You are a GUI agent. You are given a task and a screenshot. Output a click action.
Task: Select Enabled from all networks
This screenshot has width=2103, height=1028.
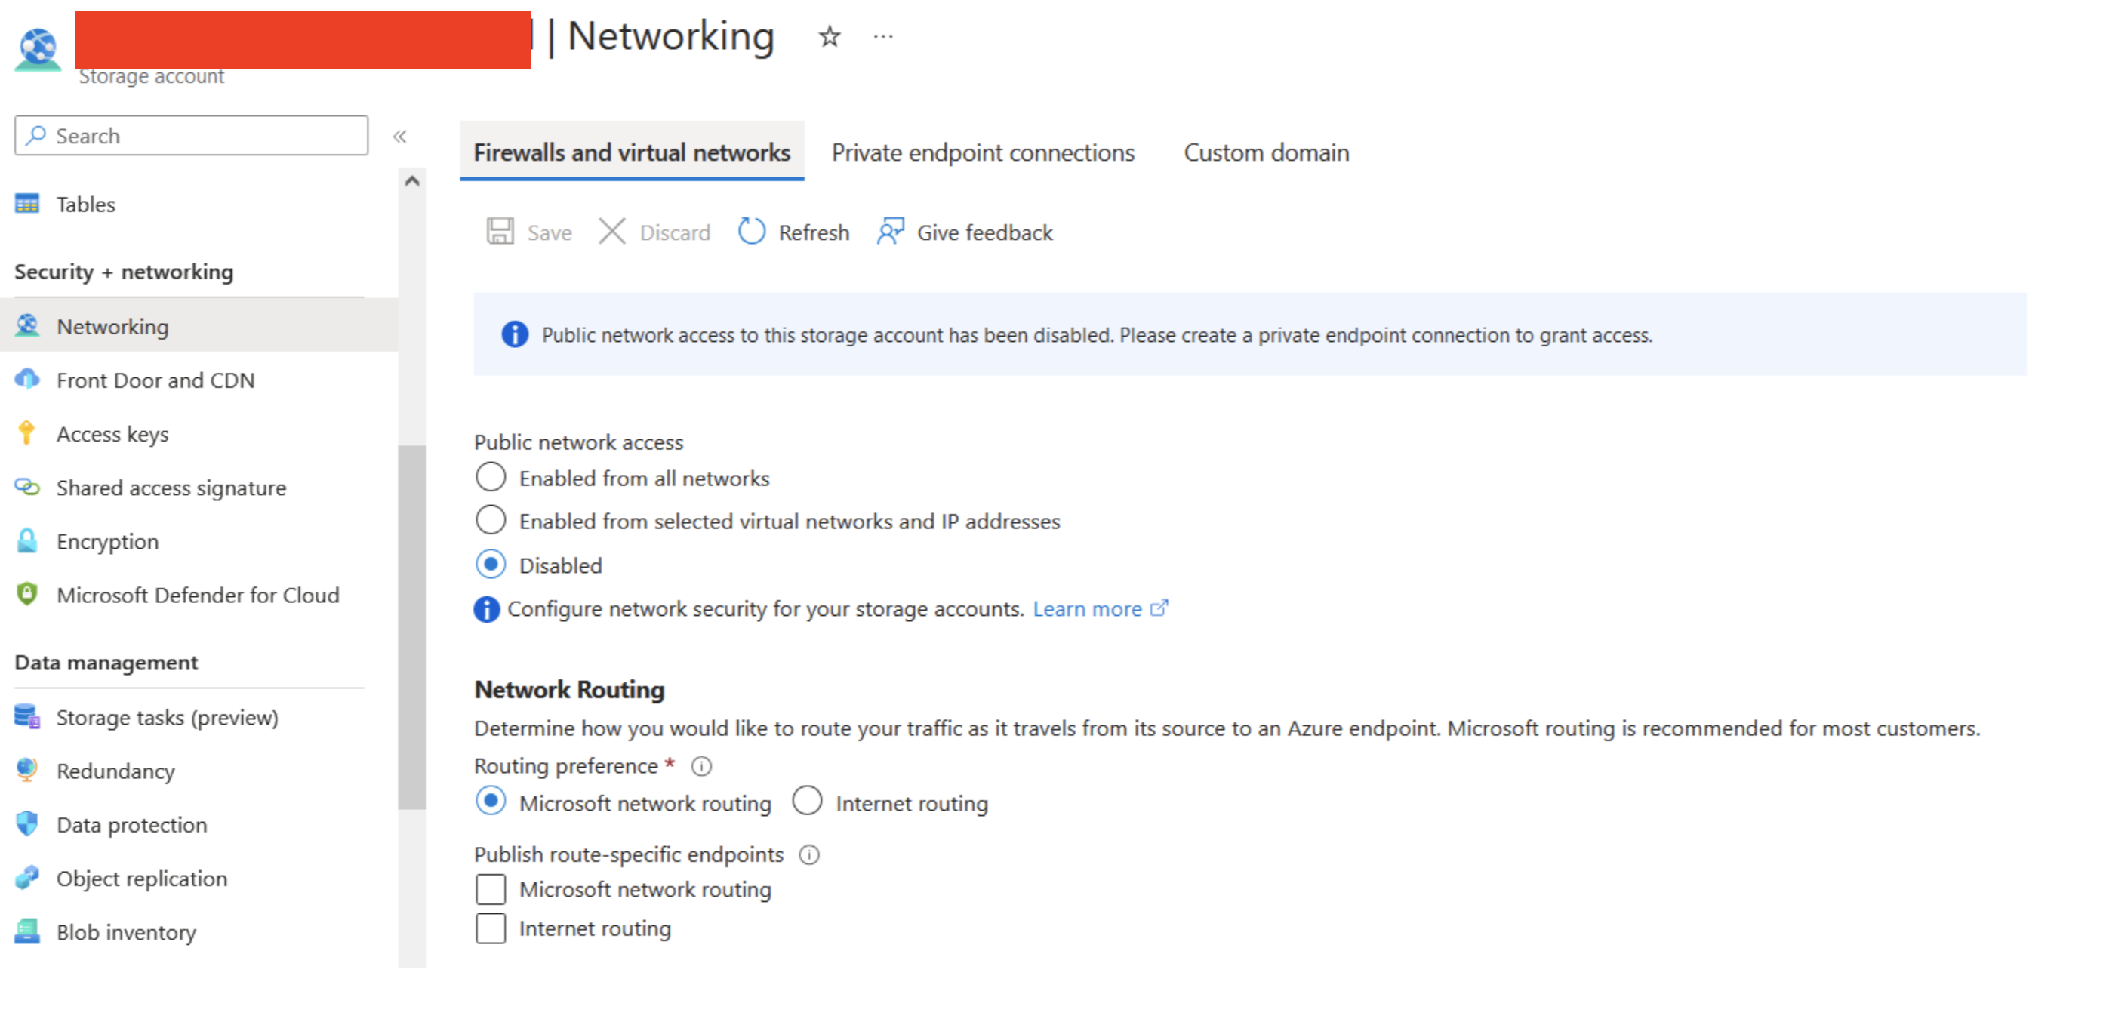[491, 477]
